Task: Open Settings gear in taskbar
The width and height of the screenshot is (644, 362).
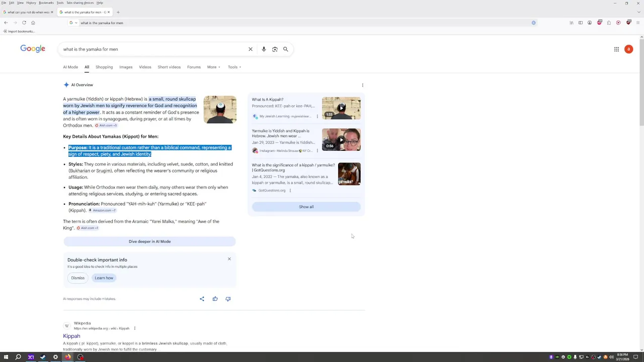Action: point(55,357)
